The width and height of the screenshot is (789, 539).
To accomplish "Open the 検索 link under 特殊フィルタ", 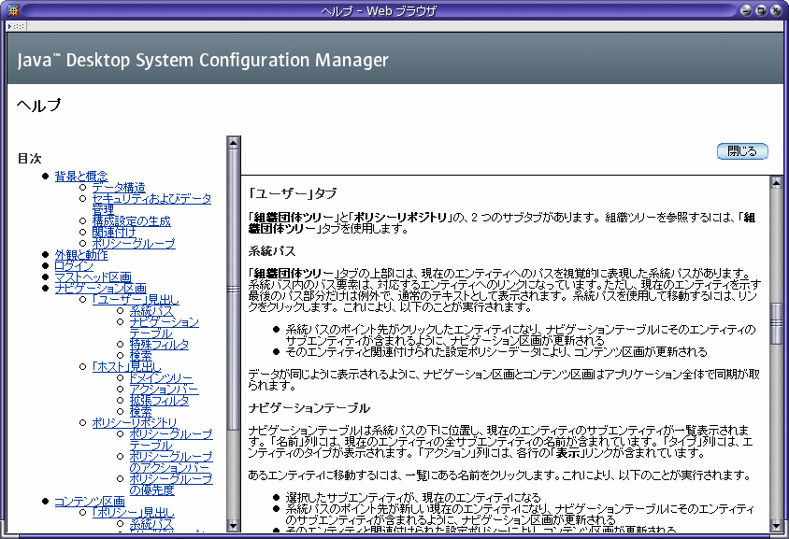I will [x=140, y=356].
